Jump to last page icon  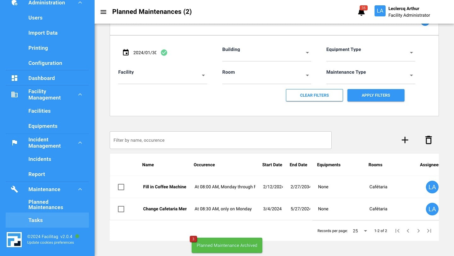(429, 231)
